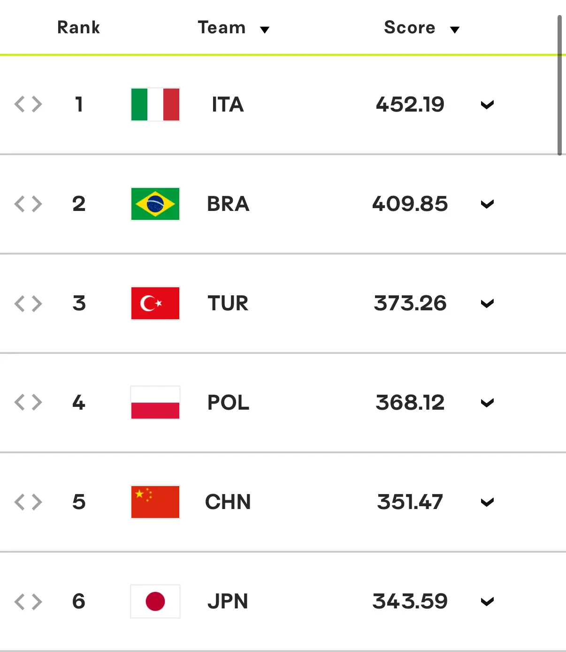The height and width of the screenshot is (652, 566).
Task: Click the Japan flag icon
Action: tap(155, 601)
